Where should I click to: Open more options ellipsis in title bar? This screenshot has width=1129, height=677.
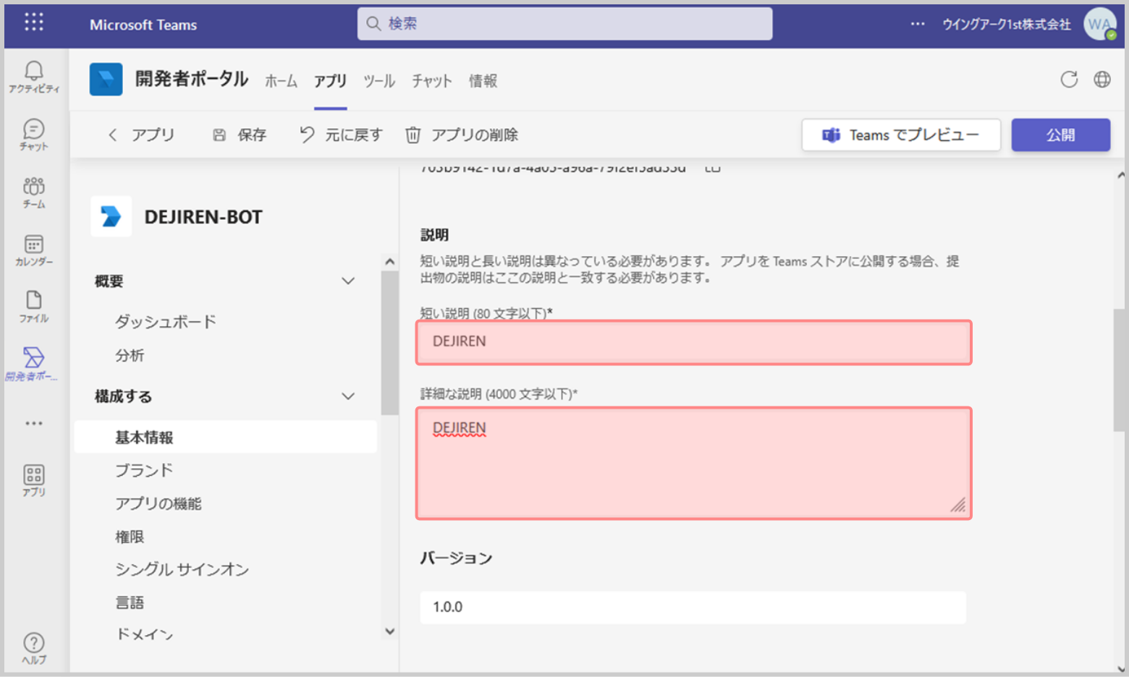(x=918, y=24)
